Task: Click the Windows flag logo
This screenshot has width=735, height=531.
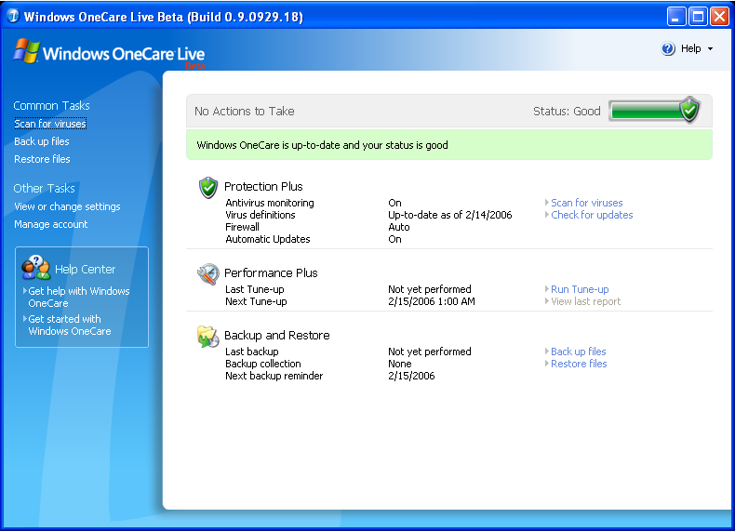Action: (x=27, y=50)
